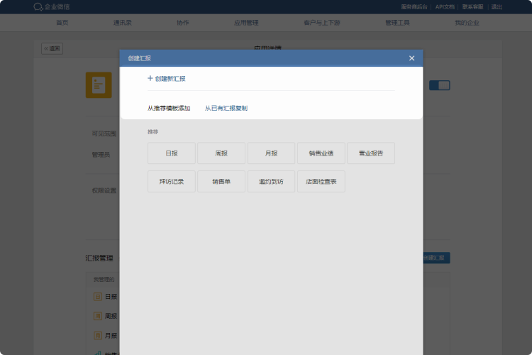
Task: Open 协作 in top navigation
Action: [x=183, y=23]
